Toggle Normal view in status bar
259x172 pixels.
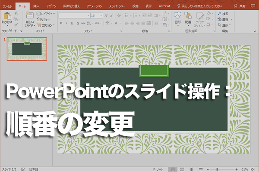(173, 169)
